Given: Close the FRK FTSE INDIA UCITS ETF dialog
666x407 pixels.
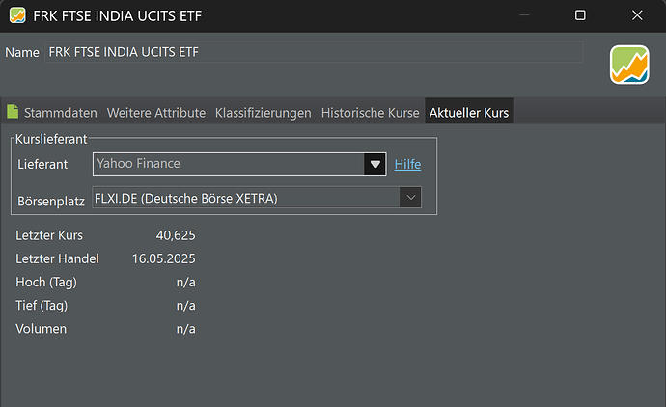Looking at the screenshot, I should (637, 15).
